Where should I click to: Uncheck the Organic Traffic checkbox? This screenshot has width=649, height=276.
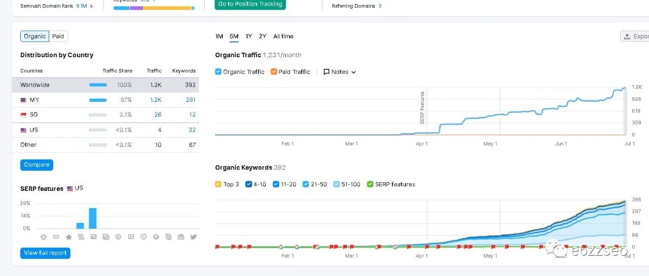218,72
